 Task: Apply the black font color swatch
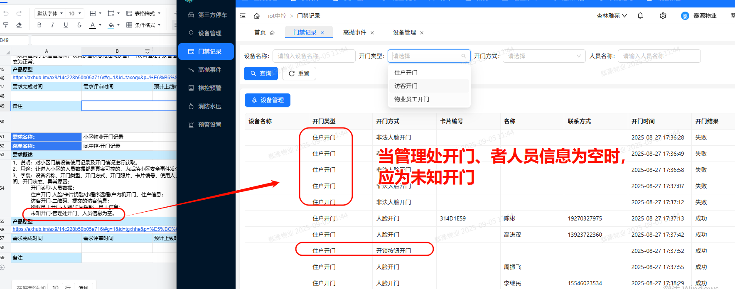(x=93, y=25)
